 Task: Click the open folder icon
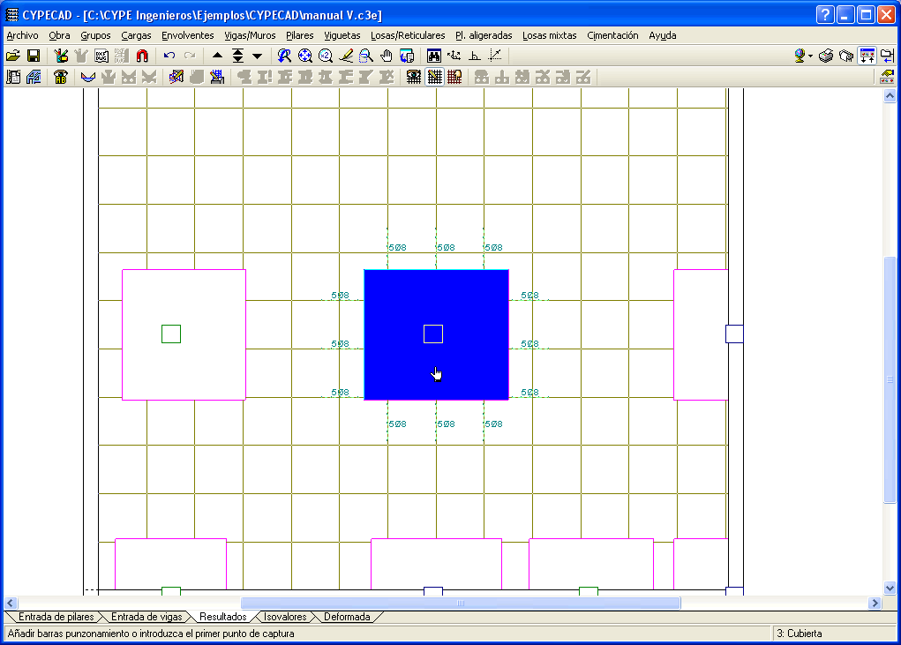13,56
